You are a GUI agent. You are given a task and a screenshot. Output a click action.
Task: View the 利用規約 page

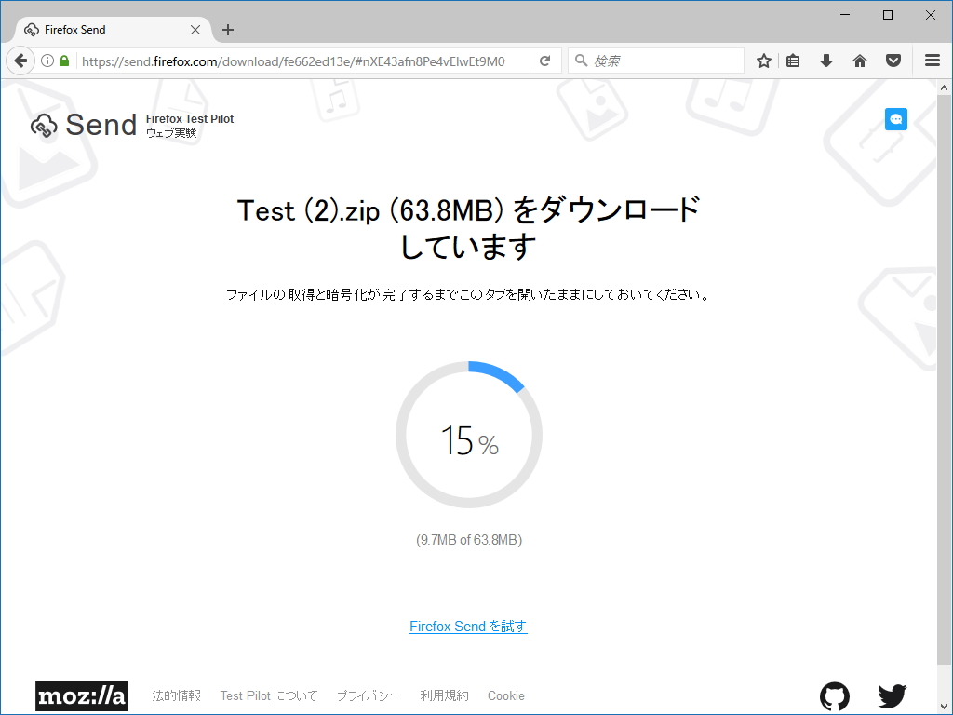(444, 695)
